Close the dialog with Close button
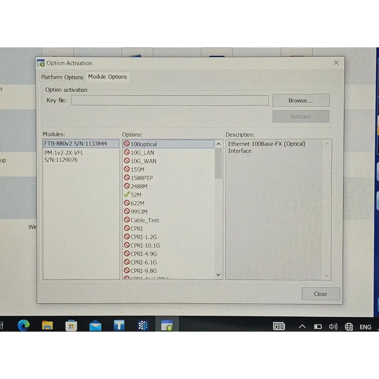379x379 pixels. pyautogui.click(x=321, y=294)
